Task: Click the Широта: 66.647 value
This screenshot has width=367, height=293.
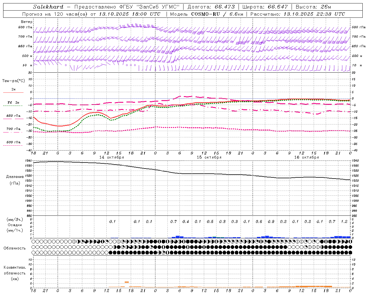Action: click(x=265, y=7)
